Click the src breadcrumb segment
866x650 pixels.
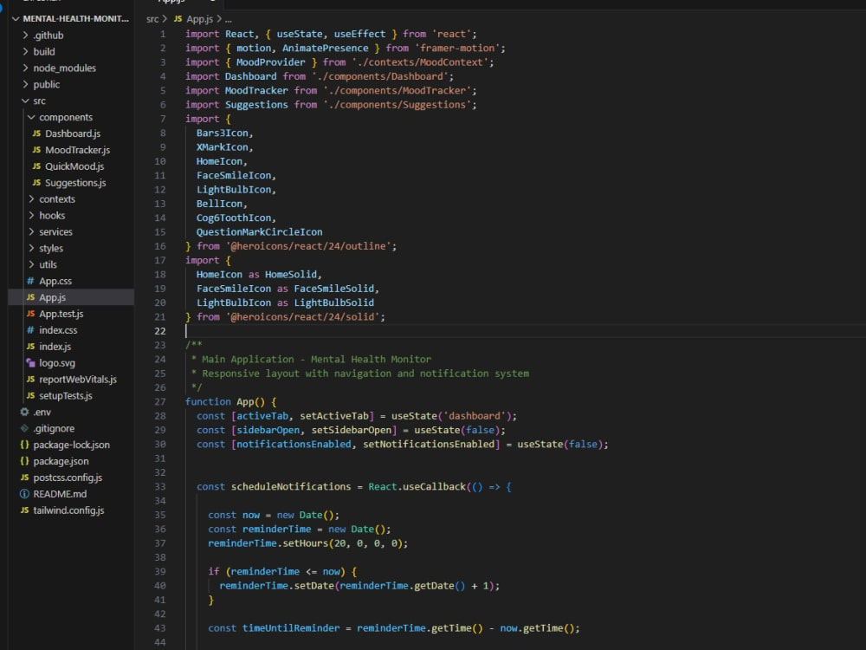(152, 19)
